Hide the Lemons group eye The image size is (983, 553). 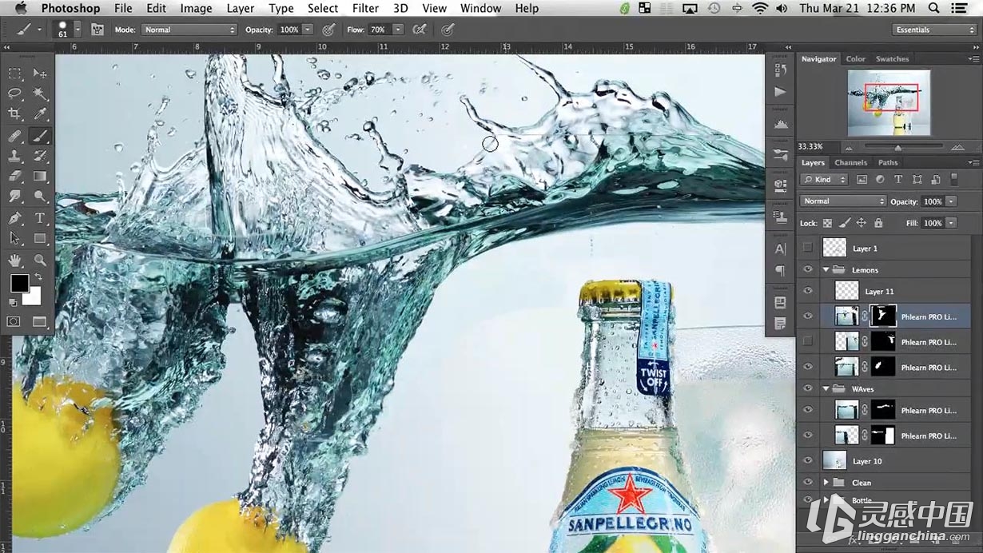[x=808, y=270]
